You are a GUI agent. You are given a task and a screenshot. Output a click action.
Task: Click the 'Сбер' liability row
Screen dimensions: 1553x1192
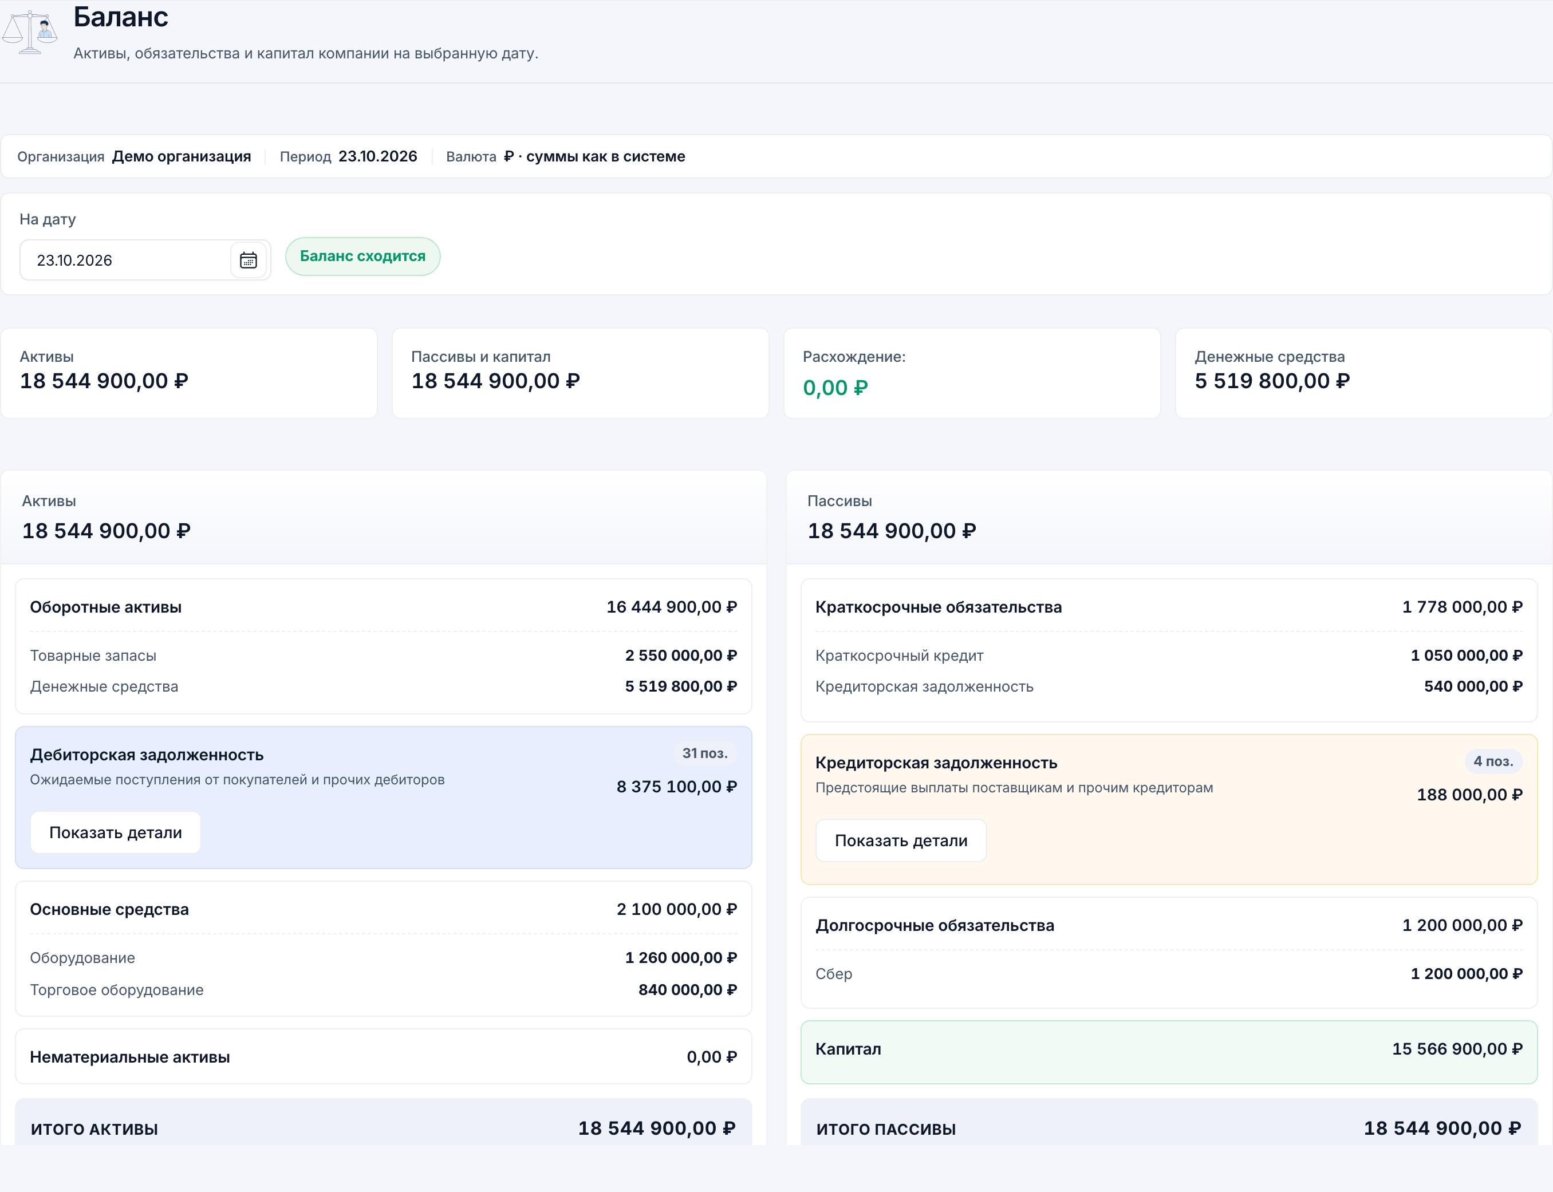1169,974
